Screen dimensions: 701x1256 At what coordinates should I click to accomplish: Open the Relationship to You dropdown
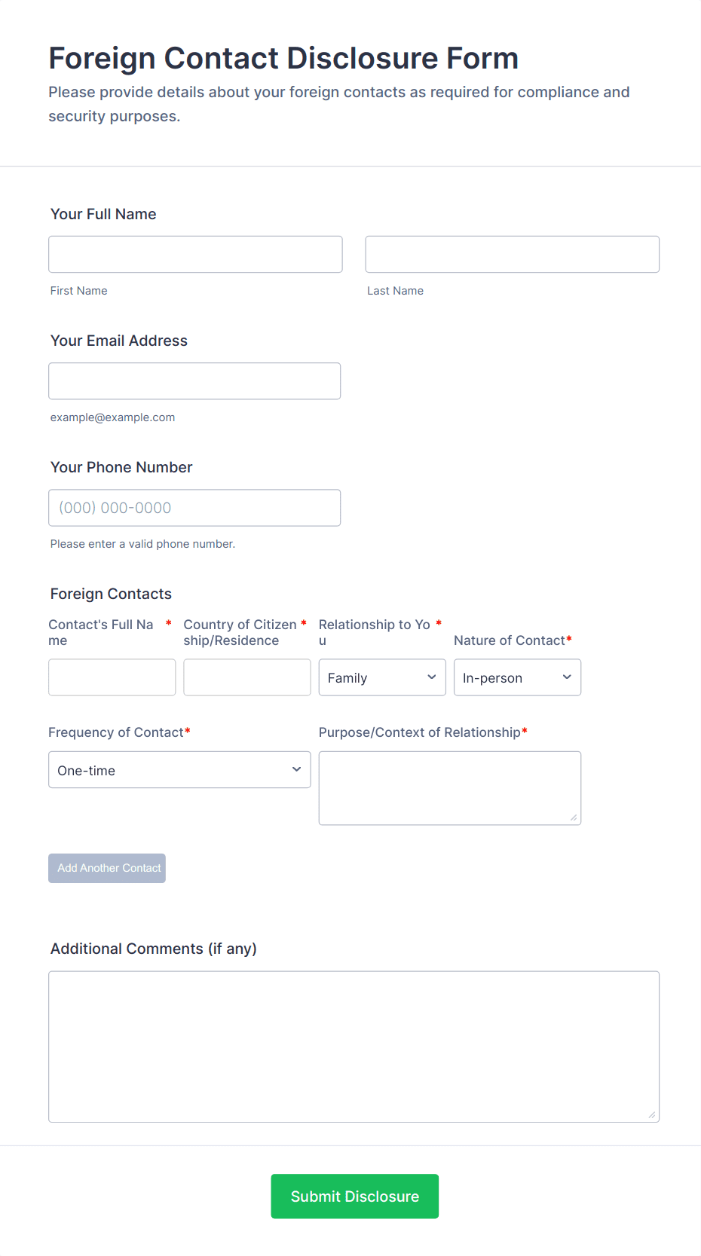(x=381, y=677)
